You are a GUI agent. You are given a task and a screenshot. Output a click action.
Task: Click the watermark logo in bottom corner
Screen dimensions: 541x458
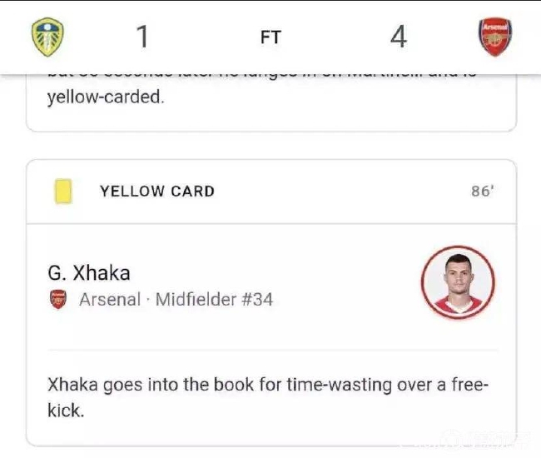(491, 438)
